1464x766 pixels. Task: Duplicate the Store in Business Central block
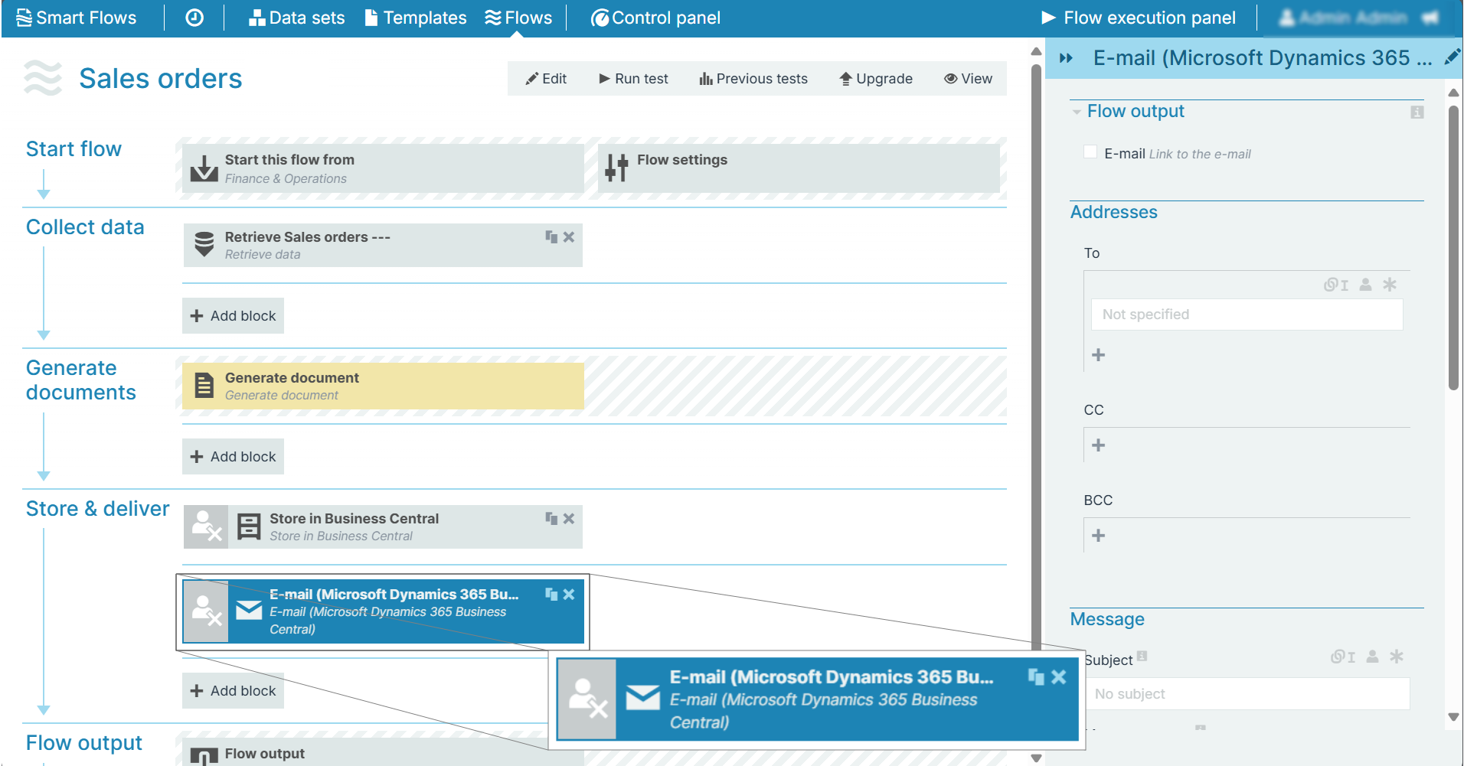[551, 519]
